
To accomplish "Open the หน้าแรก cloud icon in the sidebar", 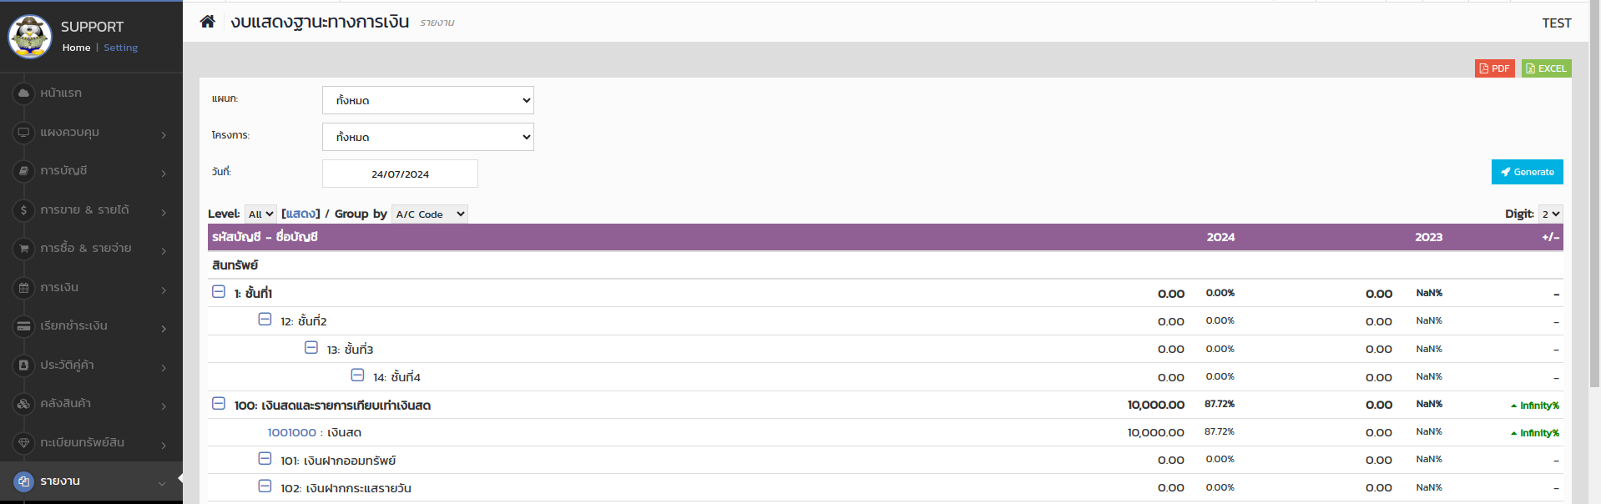I will tap(23, 93).
